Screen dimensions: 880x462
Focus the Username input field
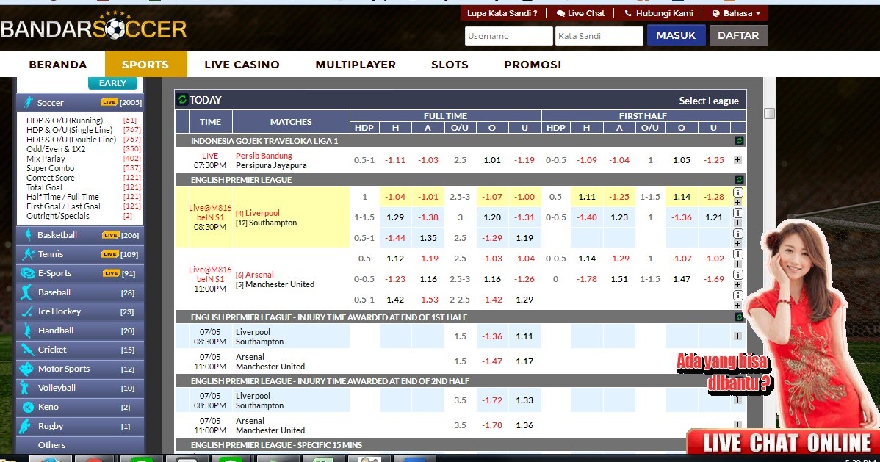coord(508,36)
